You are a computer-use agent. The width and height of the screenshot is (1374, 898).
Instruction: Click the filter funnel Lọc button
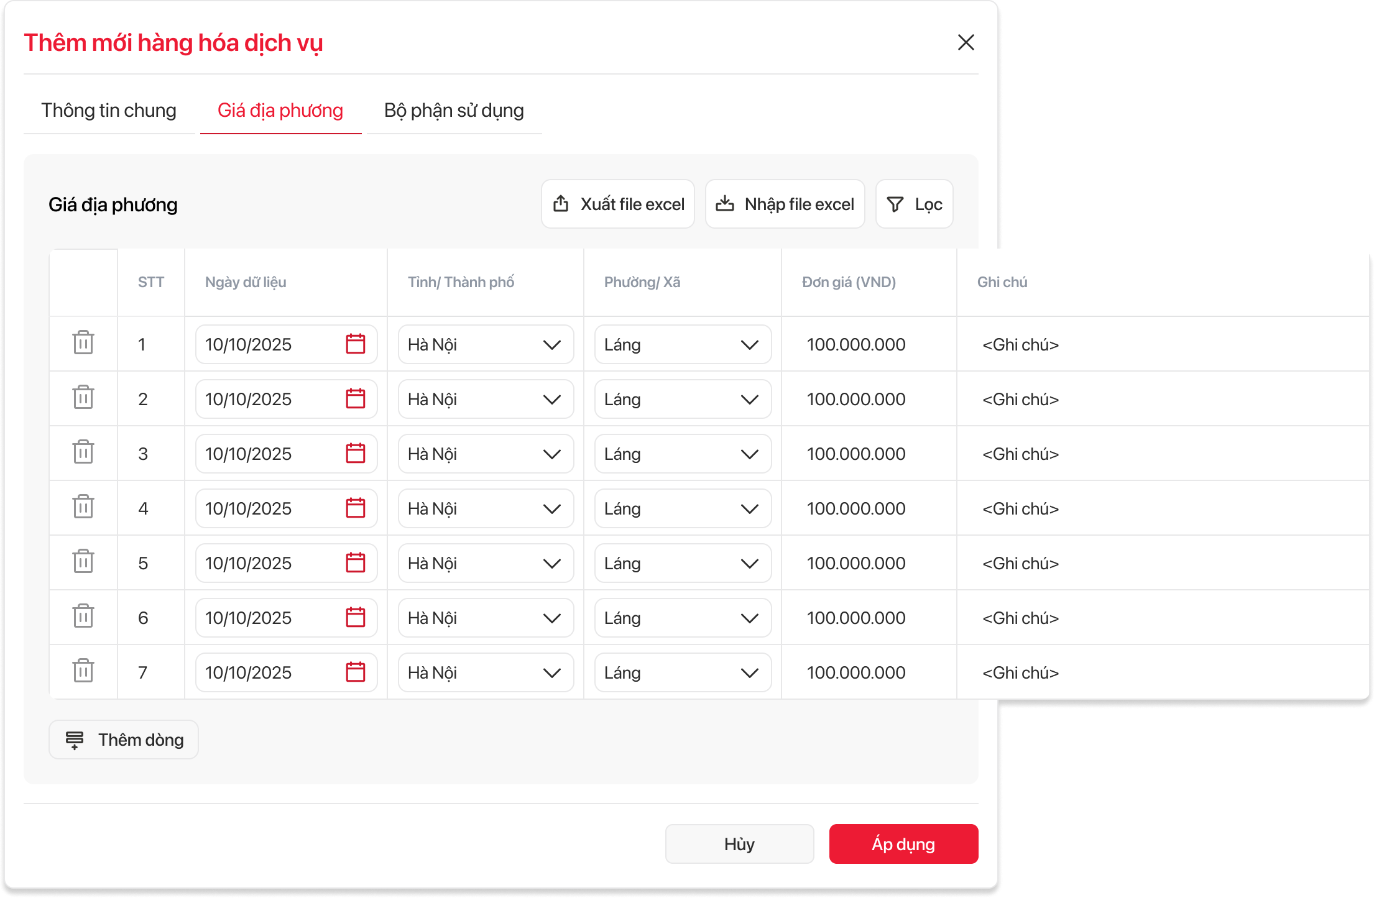[914, 204]
